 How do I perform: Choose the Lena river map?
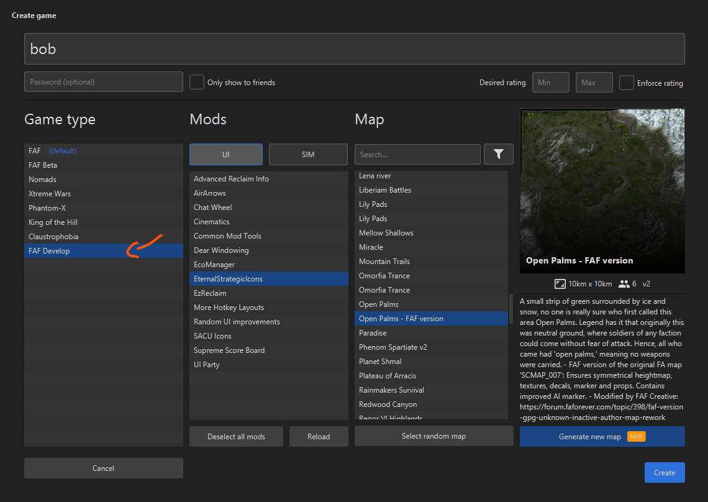(431, 176)
